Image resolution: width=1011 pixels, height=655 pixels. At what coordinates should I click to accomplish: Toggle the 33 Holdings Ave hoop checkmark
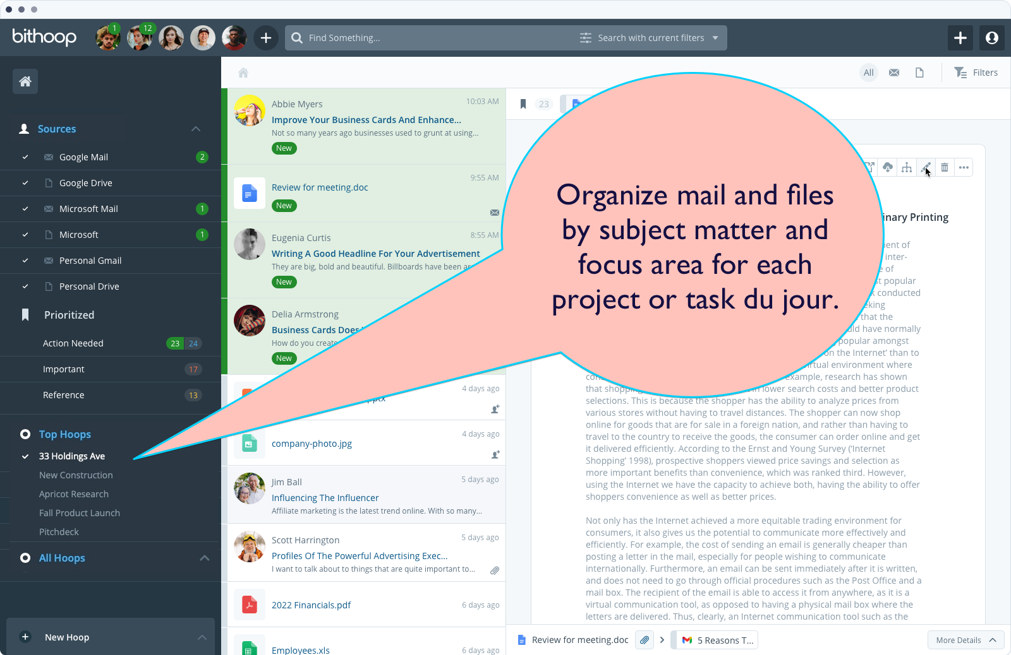pyautogui.click(x=25, y=456)
